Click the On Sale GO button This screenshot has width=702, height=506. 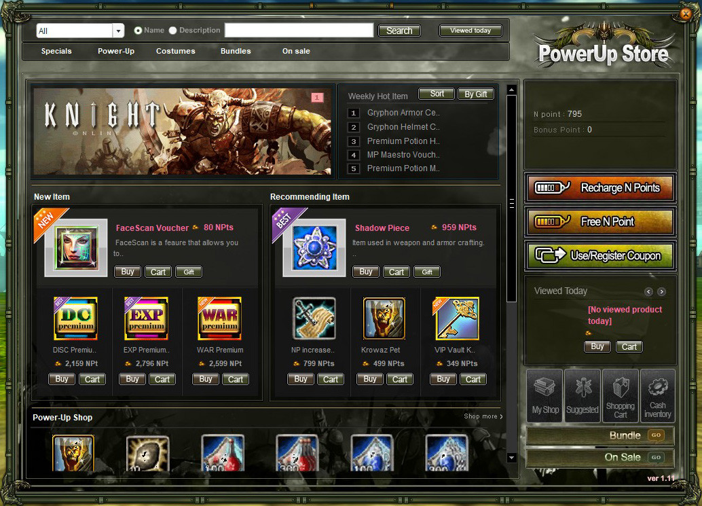tap(656, 457)
